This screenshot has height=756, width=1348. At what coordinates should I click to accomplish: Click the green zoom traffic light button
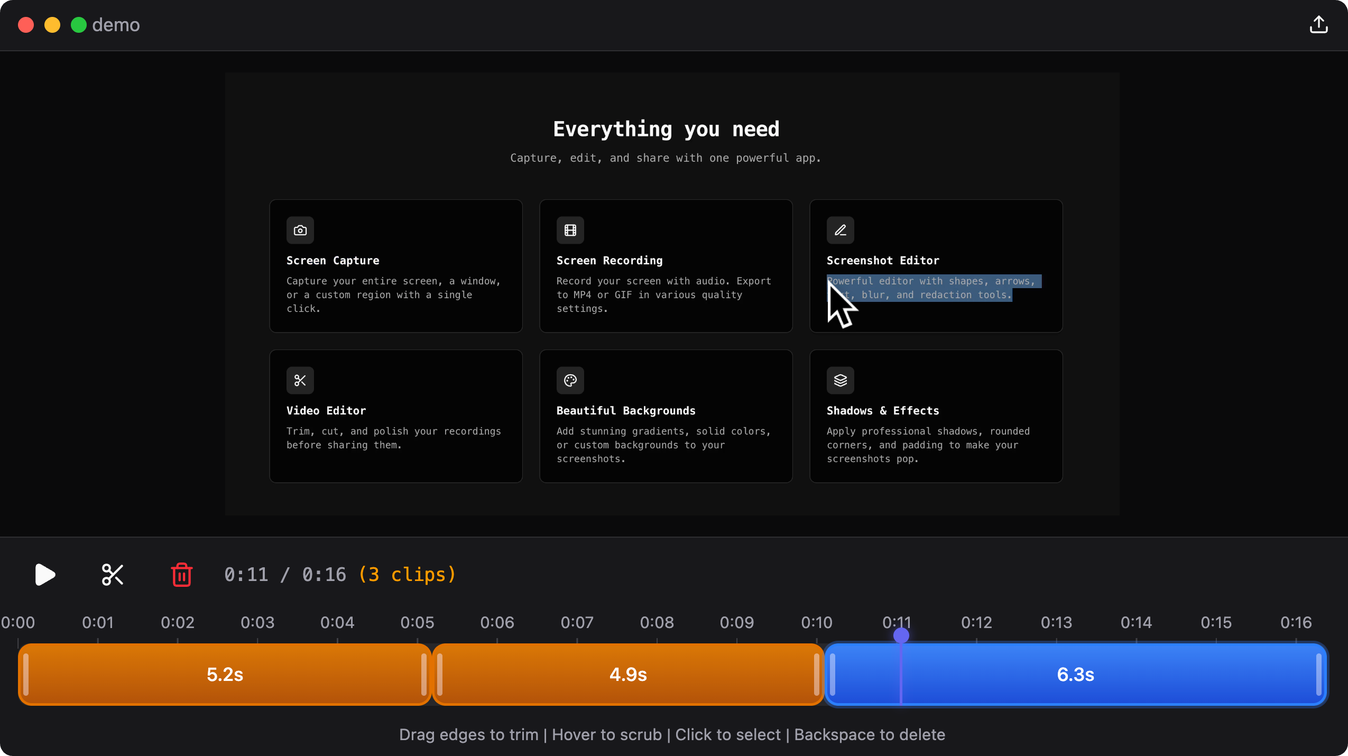78,24
